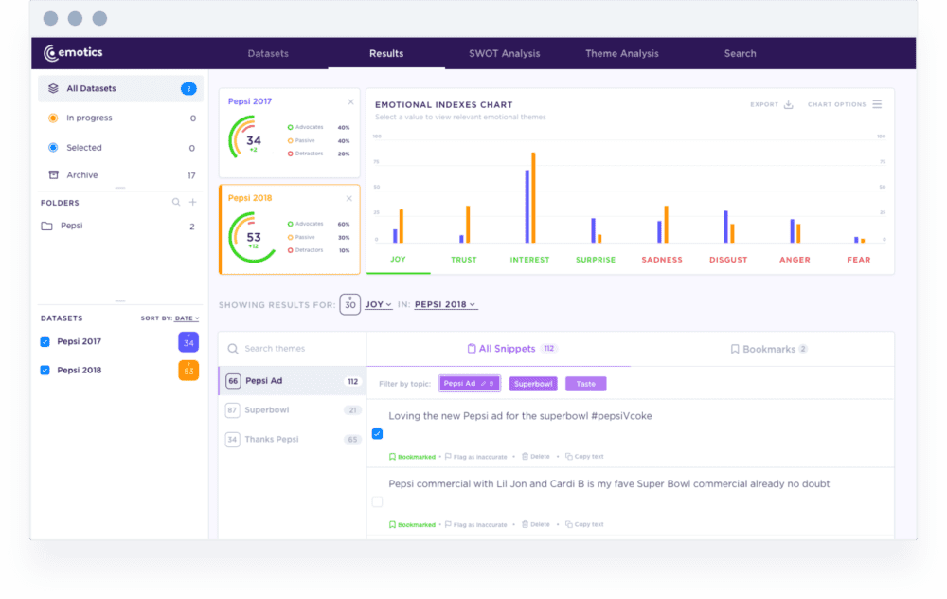
Task: Select the INTEREST emotion label
Action: coord(529,260)
